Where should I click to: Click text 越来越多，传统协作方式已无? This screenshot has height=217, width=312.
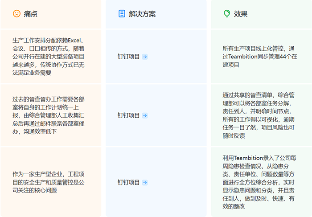(x=49, y=65)
